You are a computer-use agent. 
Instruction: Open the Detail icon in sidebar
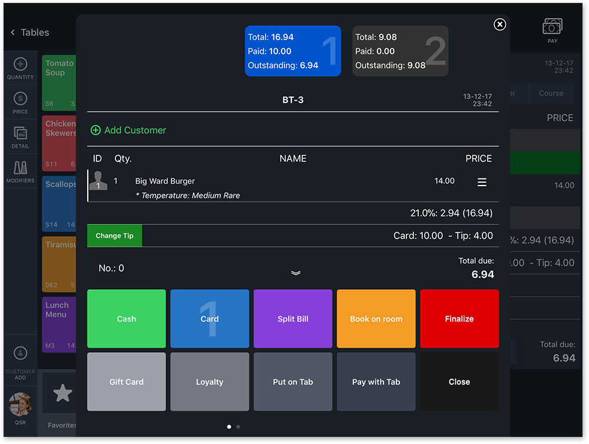pos(20,133)
